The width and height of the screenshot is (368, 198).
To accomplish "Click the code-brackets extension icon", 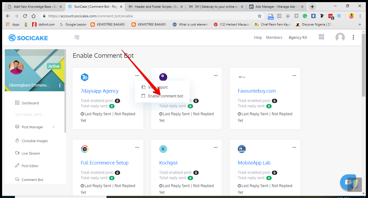I will 279,16.
